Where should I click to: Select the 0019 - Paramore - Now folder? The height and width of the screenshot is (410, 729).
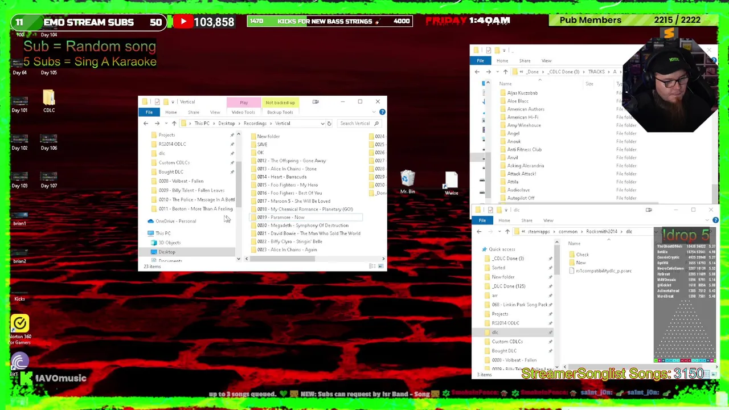pyautogui.click(x=306, y=218)
